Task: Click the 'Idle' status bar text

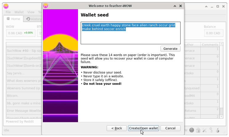Action: point(6,130)
